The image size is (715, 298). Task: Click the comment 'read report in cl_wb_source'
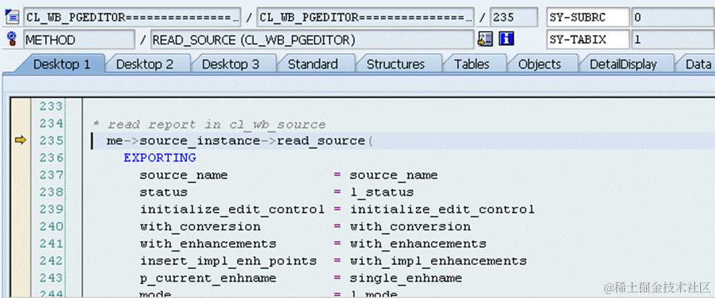click(x=216, y=124)
